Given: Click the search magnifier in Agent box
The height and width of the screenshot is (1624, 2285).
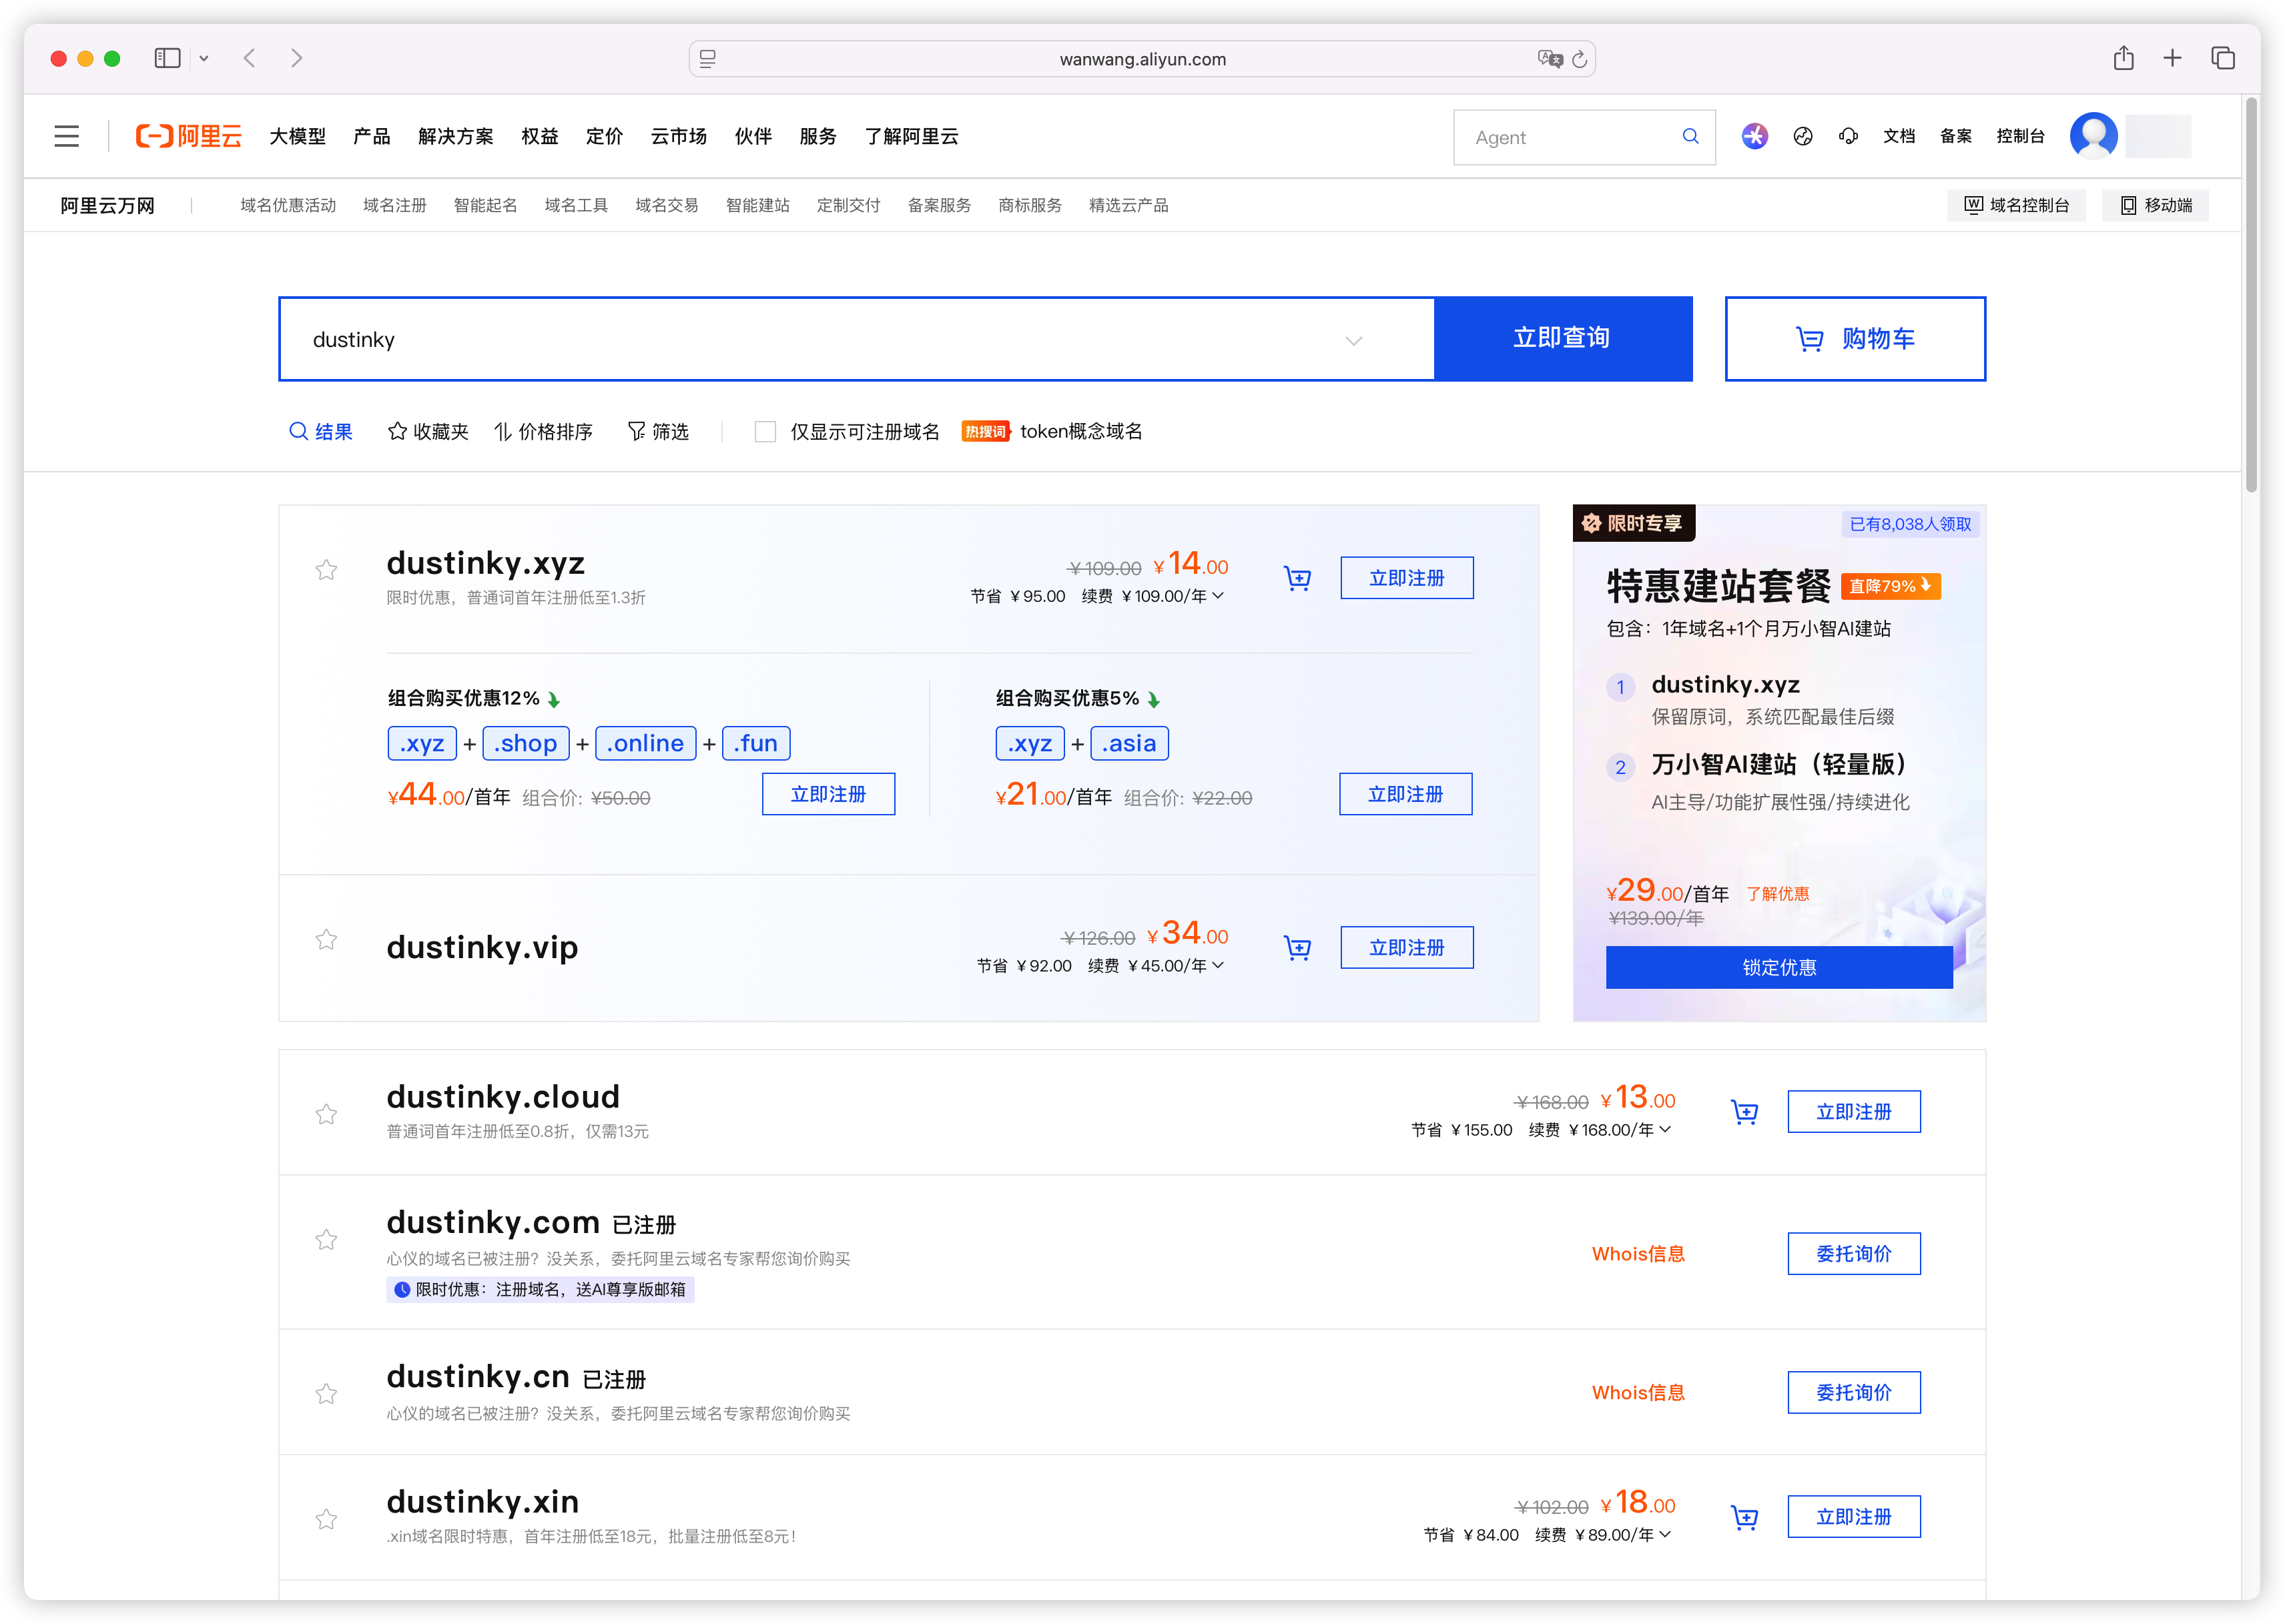Looking at the screenshot, I should 1690,136.
